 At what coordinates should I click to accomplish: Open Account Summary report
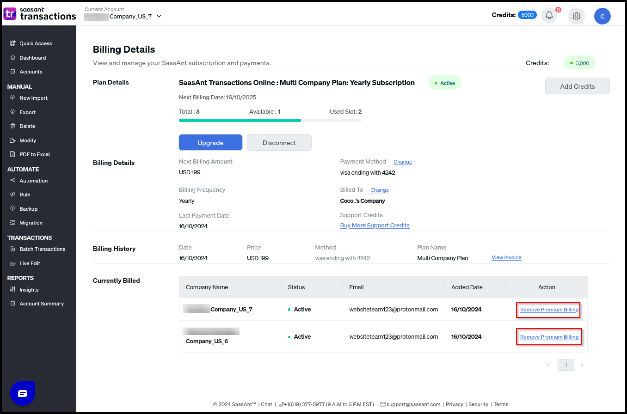[x=42, y=304]
